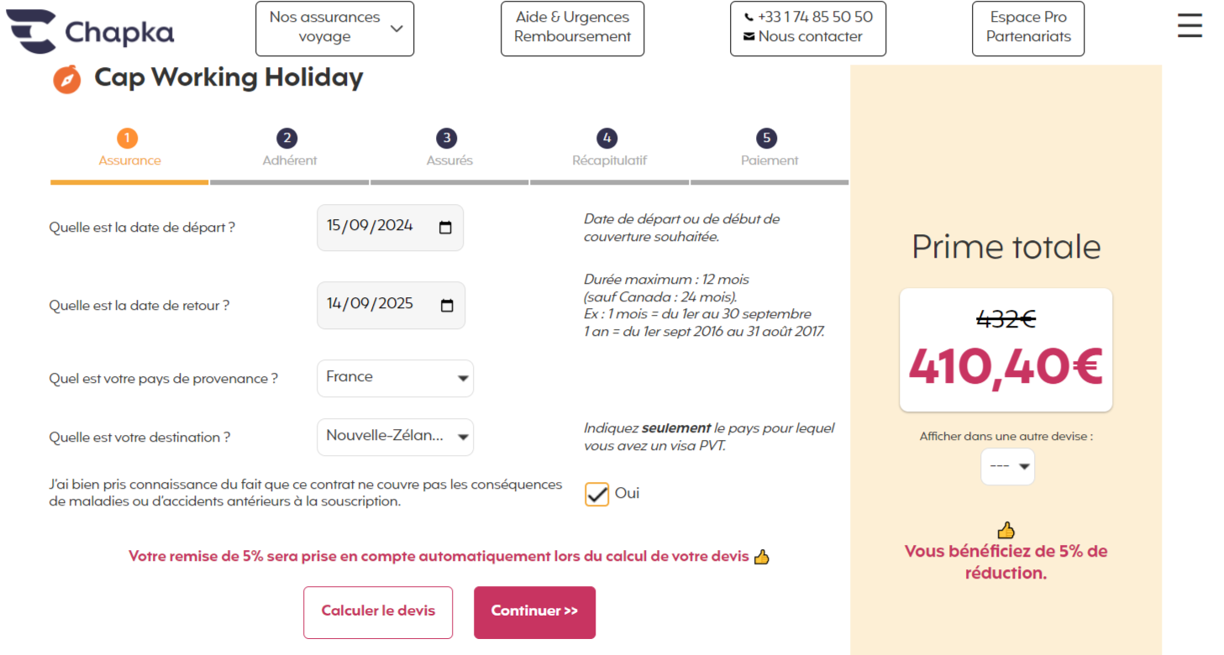1224x655 pixels.
Task: Click the envelope icon Nous contacter
Action: 749,37
